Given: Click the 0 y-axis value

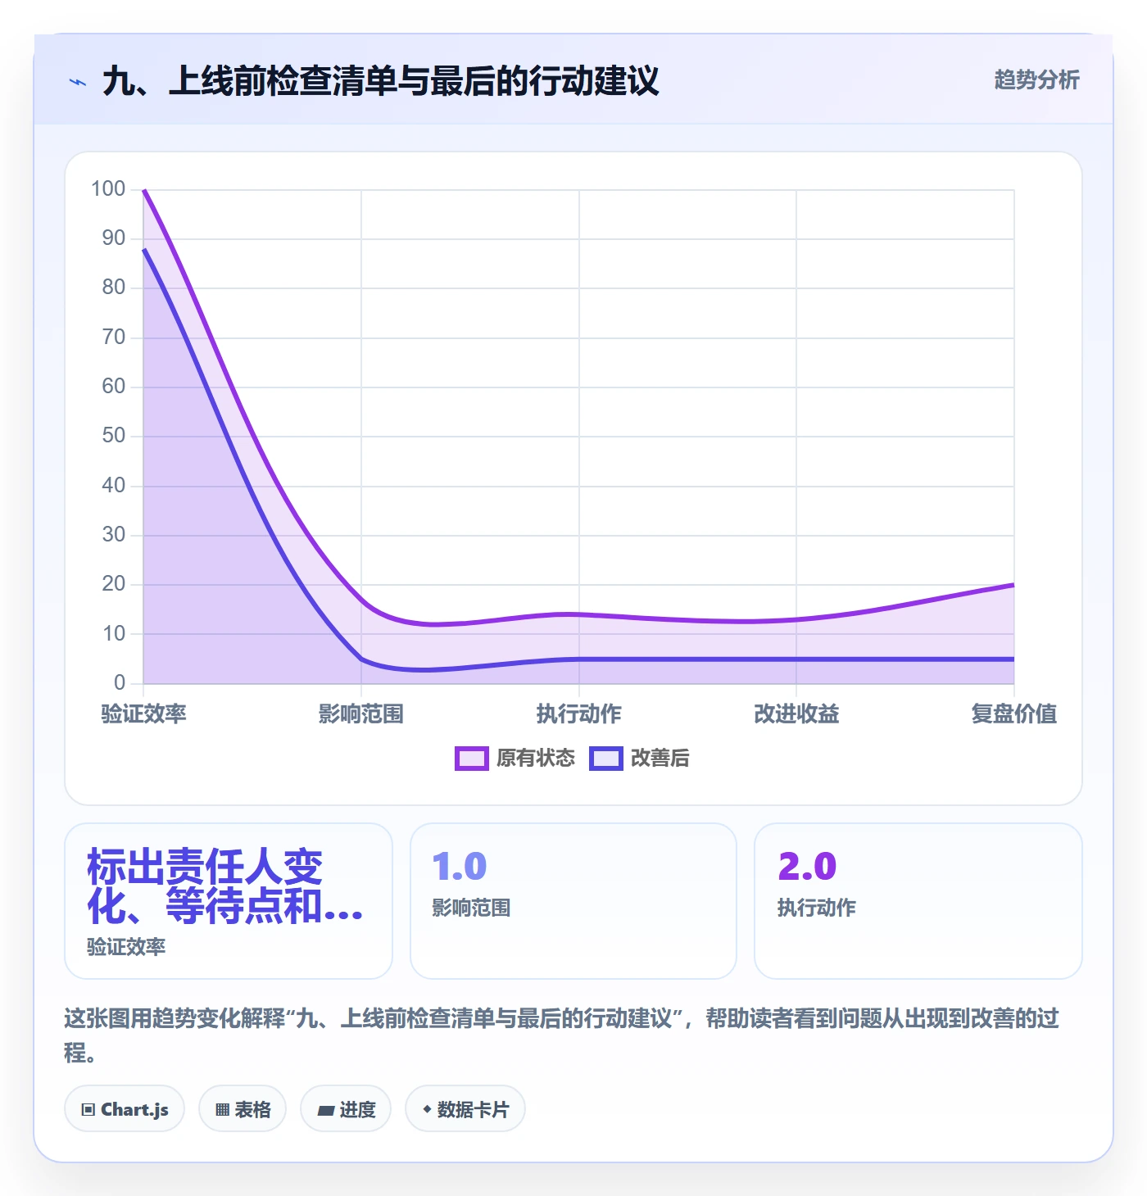Looking at the screenshot, I should point(120,682).
